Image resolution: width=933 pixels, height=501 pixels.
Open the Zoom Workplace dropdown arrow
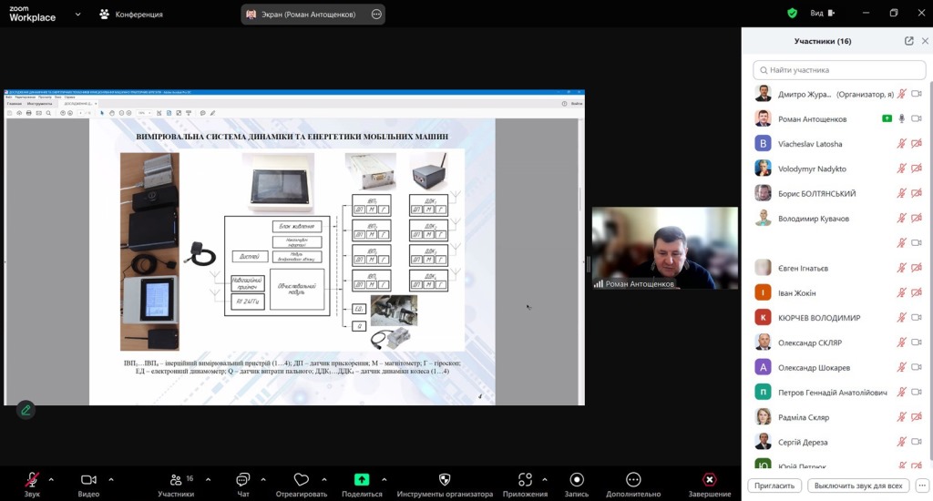77,15
